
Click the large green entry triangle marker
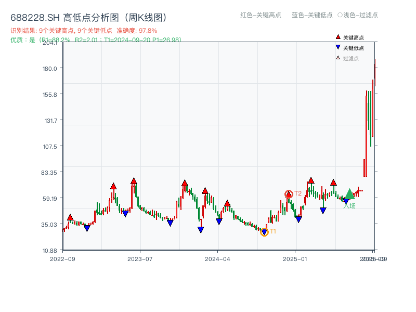349,194
